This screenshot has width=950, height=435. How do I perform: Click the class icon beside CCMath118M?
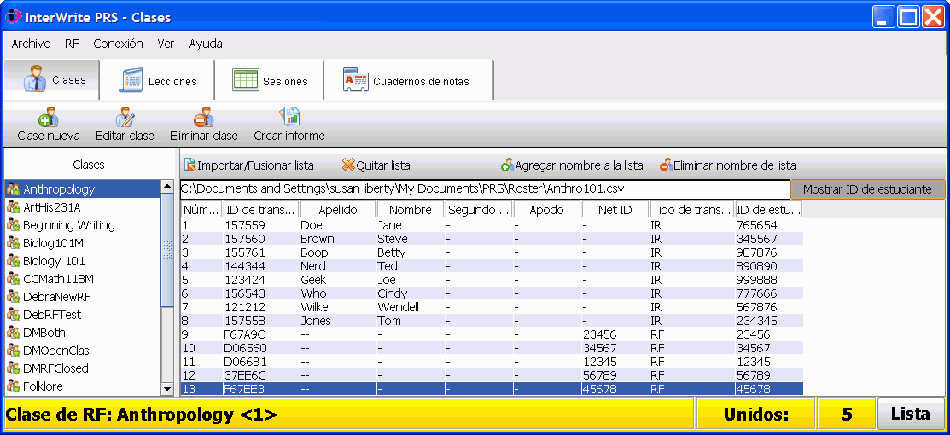pos(14,279)
